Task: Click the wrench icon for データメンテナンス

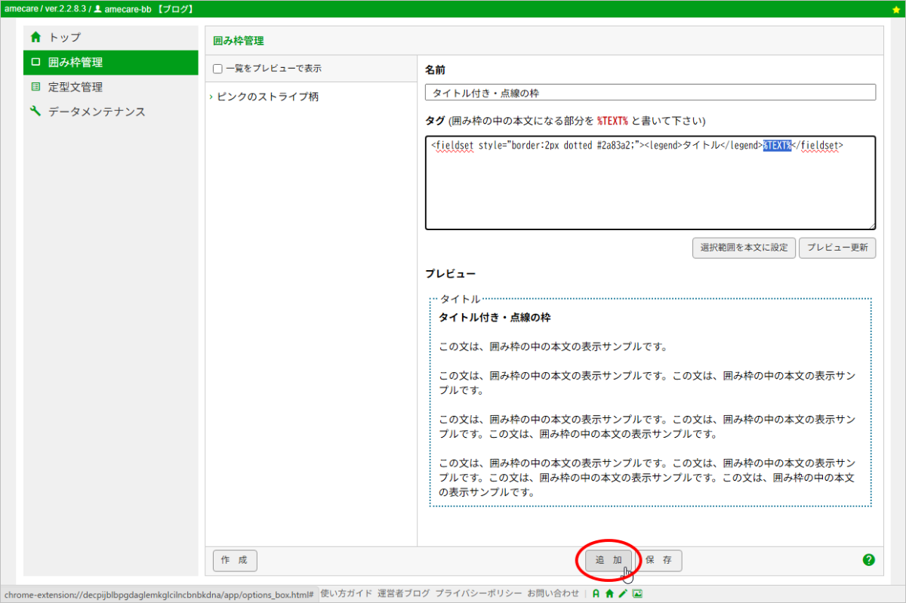Action: 35,112
